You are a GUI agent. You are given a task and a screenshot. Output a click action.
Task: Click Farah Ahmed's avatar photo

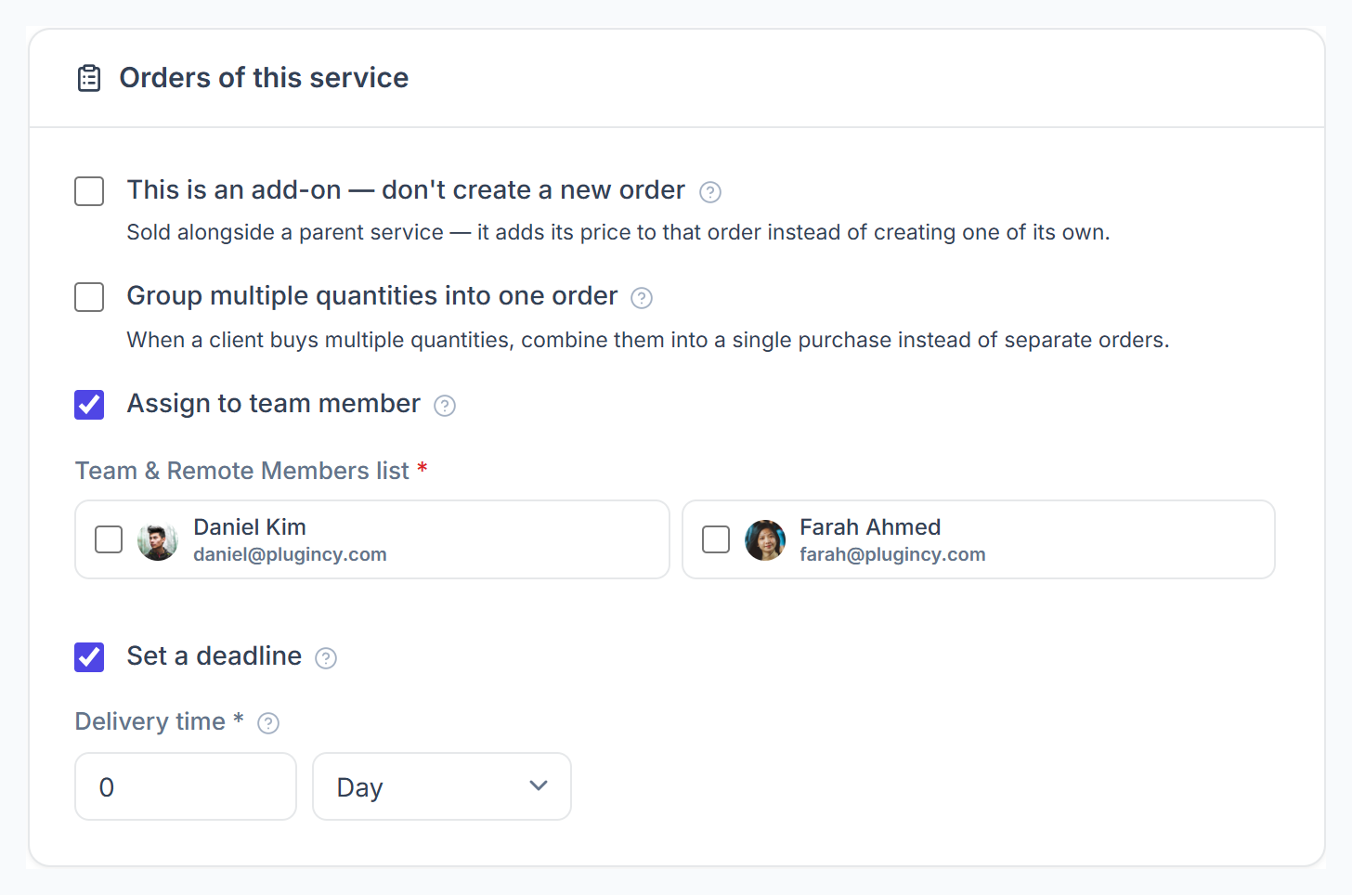(x=765, y=540)
